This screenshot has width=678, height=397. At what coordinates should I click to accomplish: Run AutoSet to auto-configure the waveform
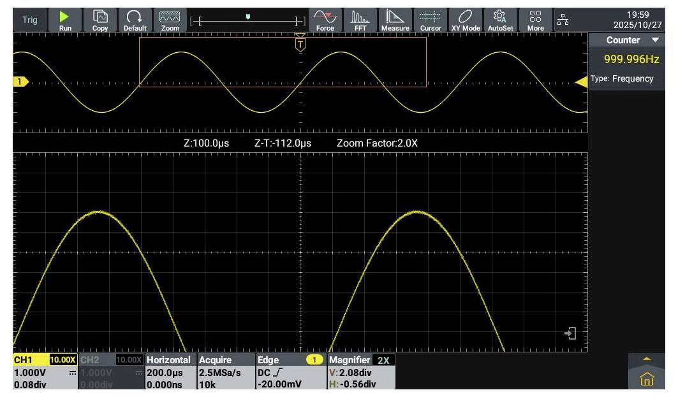[x=500, y=18]
